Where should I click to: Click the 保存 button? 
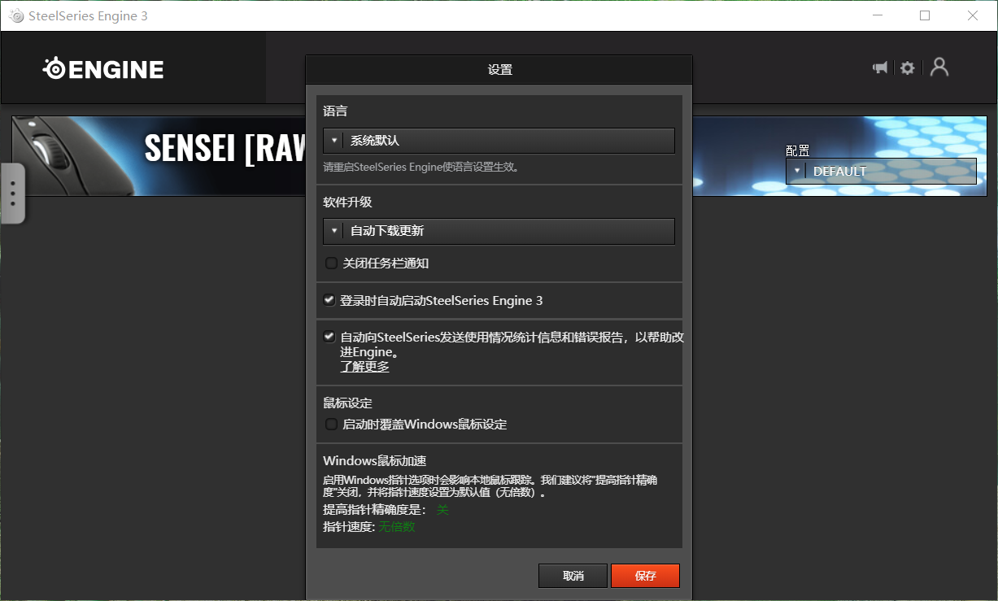pyautogui.click(x=645, y=576)
